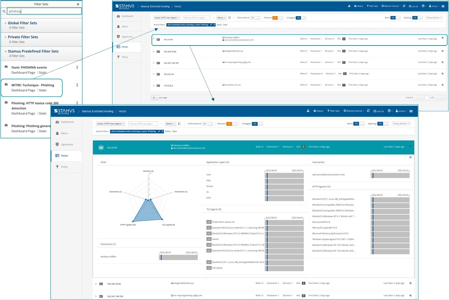This screenshot has height=300, width=449.
Task: Toggle Alerts ON switch in lower window
Action: pyautogui.click(x=359, y=123)
